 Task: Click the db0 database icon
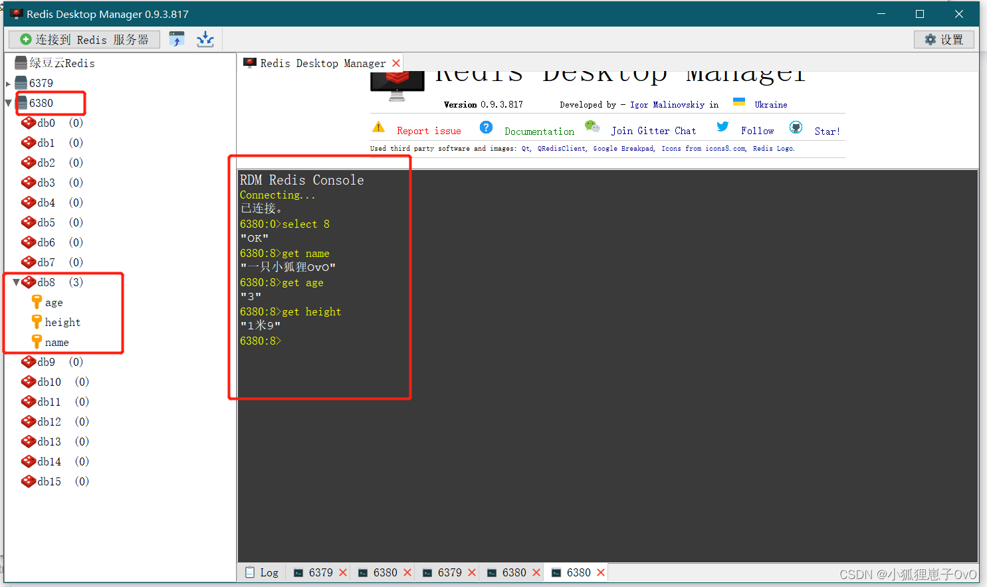29,123
